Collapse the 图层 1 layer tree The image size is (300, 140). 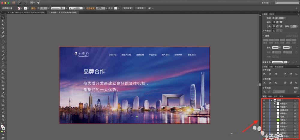(x=271, y=100)
